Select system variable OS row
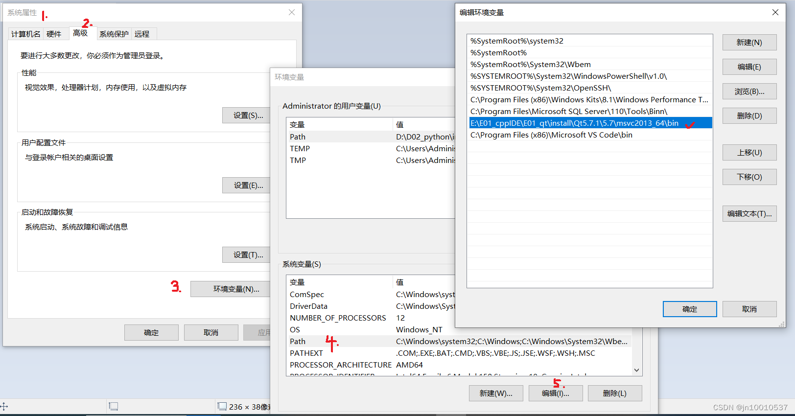Image resolution: width=795 pixels, height=416 pixels. point(459,330)
